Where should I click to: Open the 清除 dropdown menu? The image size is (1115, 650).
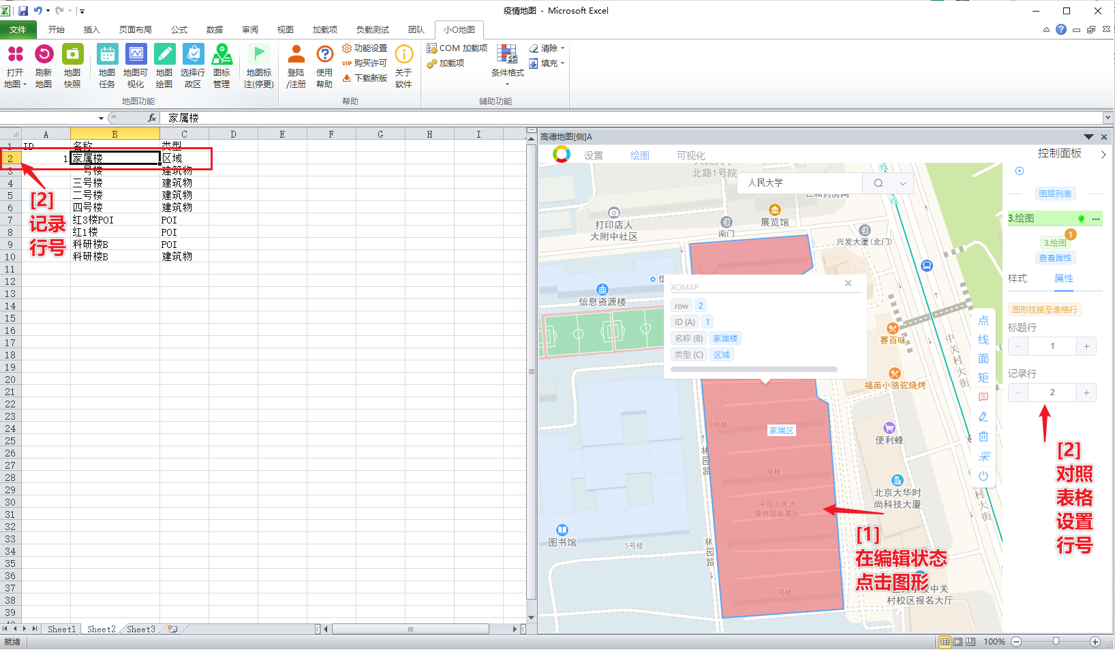547,48
